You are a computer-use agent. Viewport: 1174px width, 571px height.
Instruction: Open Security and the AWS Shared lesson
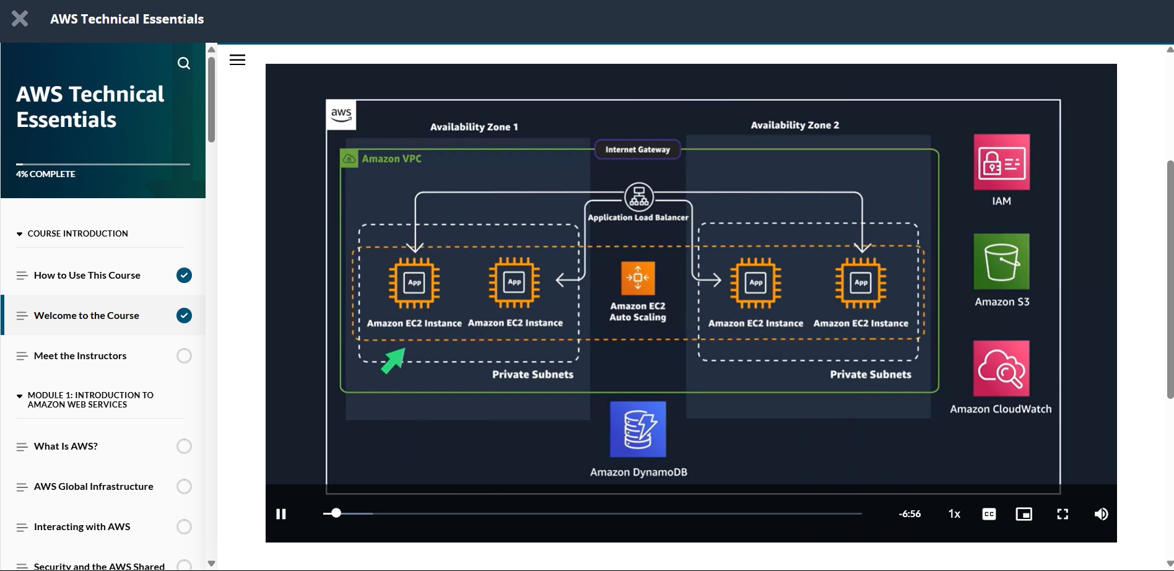coord(99,565)
